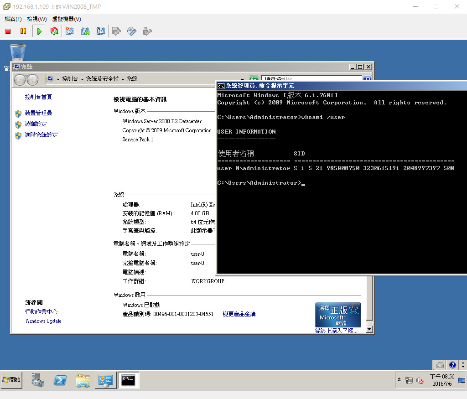The image size is (467, 399).
Task: Launch PowerShell from taskbar
Action: (x=60, y=380)
